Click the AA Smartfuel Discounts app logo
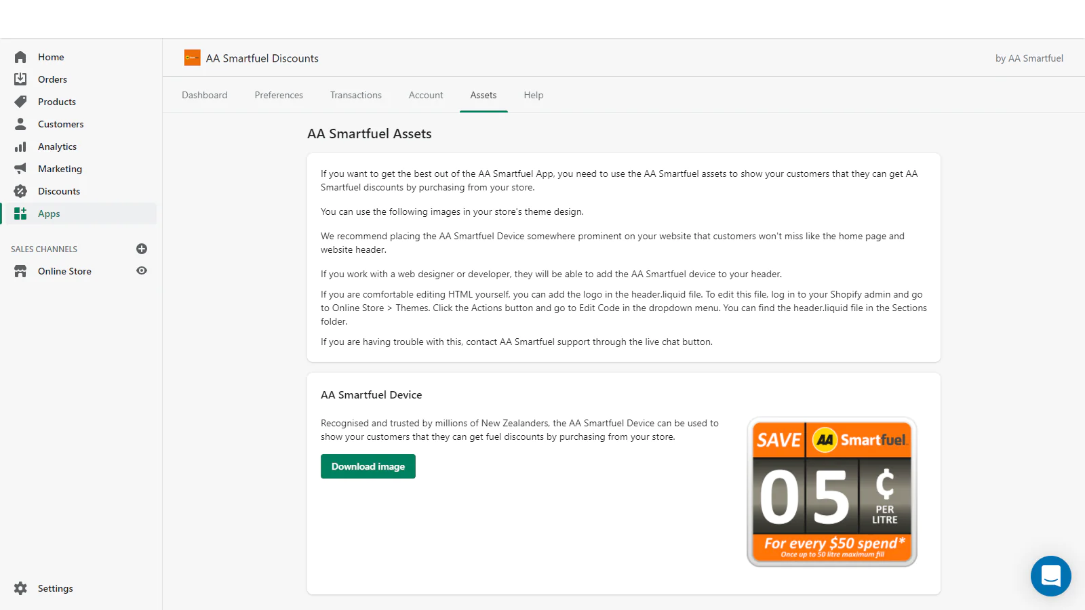The image size is (1085, 610). 192,58
